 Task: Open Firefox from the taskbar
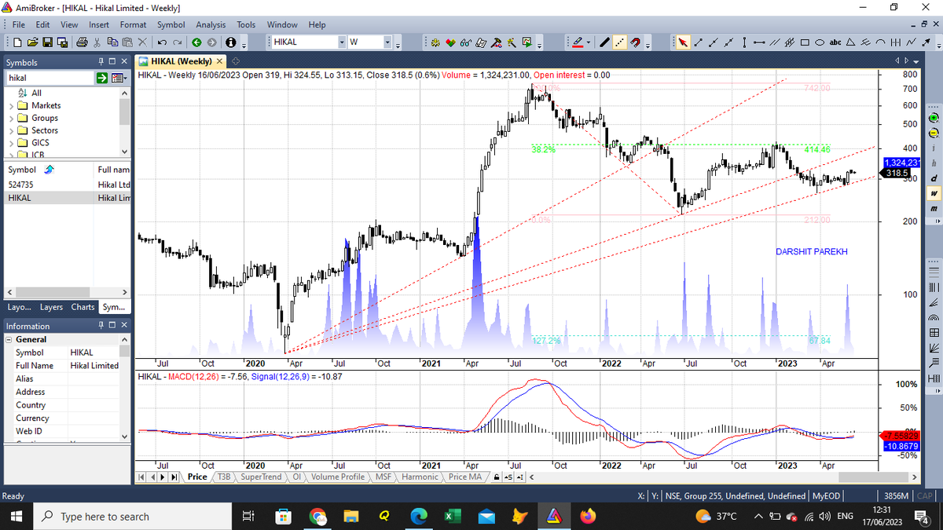point(588,516)
